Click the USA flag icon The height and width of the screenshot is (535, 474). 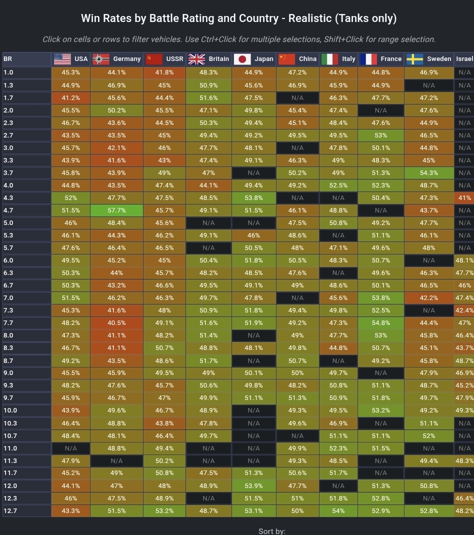pos(62,59)
